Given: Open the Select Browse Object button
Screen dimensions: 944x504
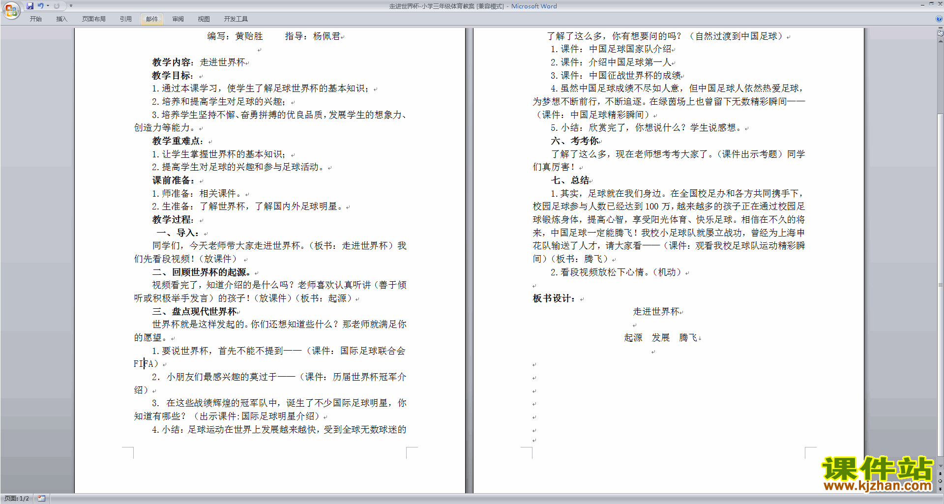Looking at the screenshot, I should (941, 481).
